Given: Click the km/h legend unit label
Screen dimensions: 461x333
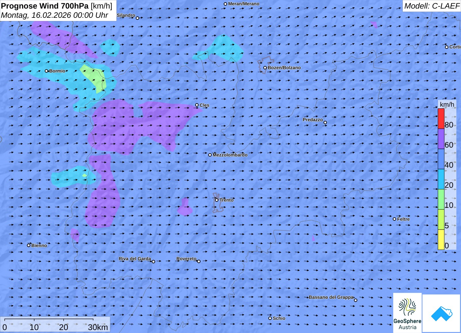Looking at the screenshot, I should click(x=447, y=104).
